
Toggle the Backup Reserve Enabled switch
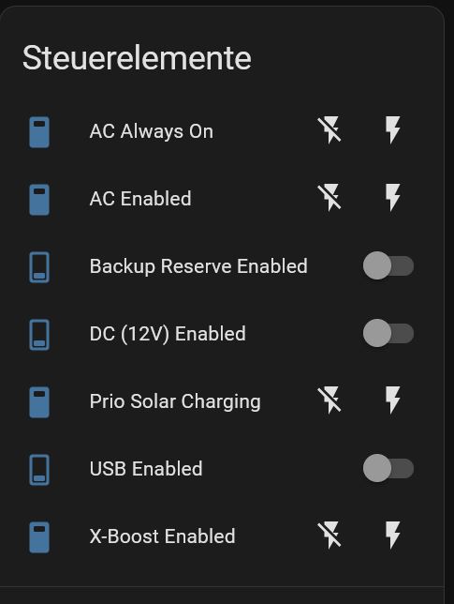388,265
